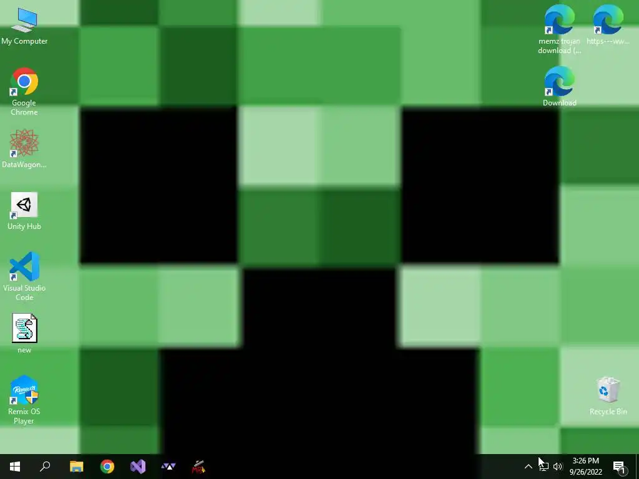Open the My Computer desktop icon

tap(24, 27)
